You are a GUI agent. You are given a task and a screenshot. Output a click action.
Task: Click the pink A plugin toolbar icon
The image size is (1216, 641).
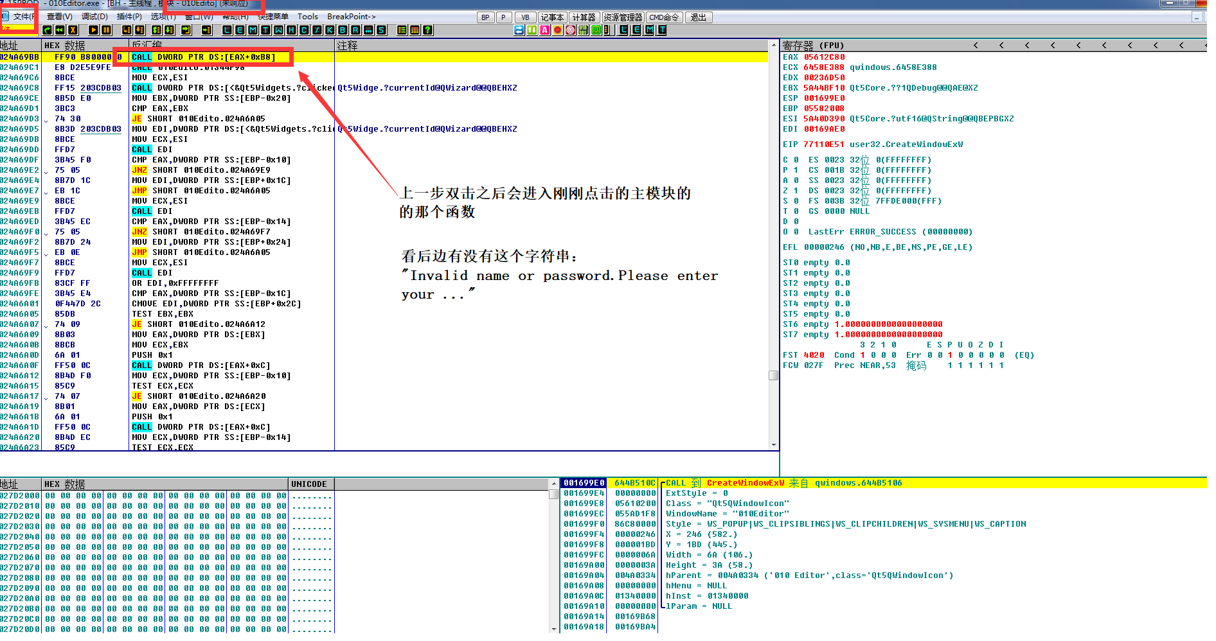point(545,30)
